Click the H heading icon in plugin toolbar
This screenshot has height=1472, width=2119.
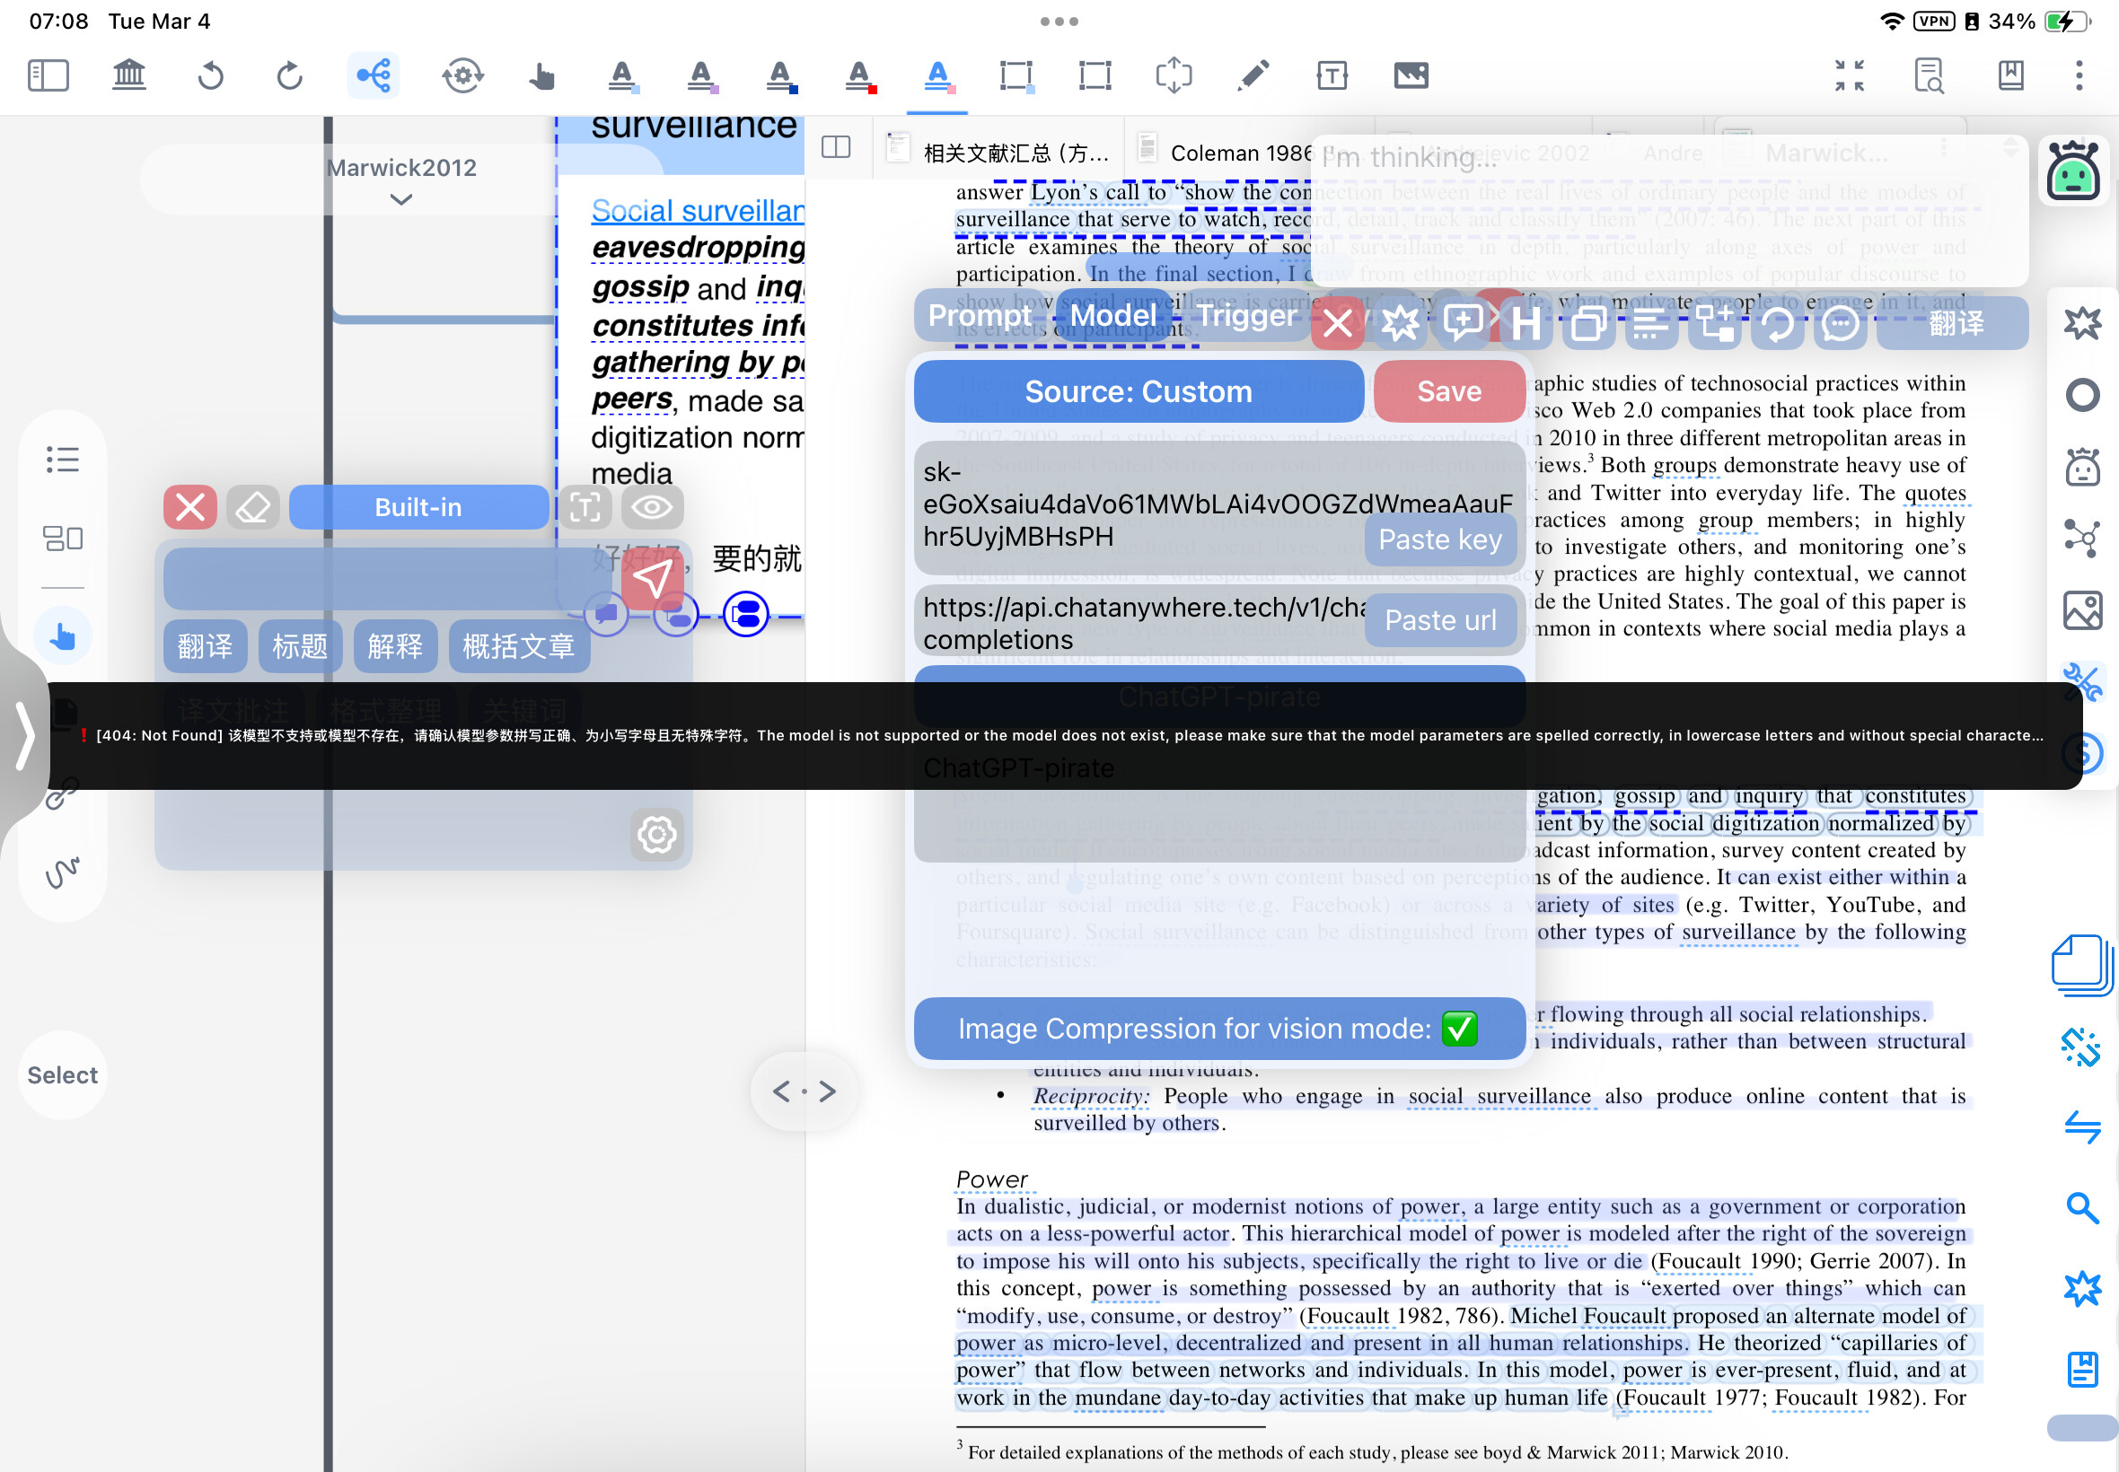pos(1525,324)
